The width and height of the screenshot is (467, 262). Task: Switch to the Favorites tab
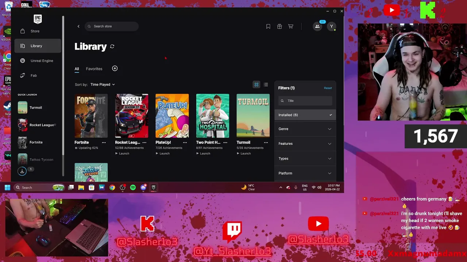coord(94,69)
